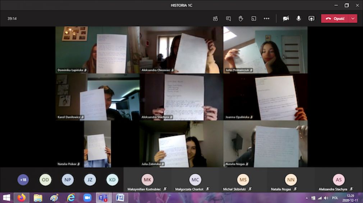Click the AS avatar of Aleksandra Stachyra
This screenshot has width=363, height=203.
click(339, 179)
